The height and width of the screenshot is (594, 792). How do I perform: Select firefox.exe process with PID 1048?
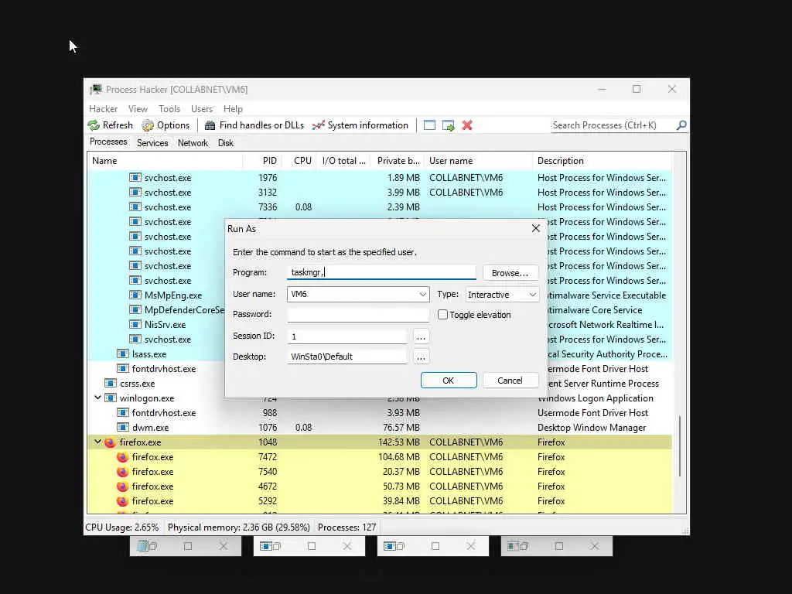tap(379, 442)
